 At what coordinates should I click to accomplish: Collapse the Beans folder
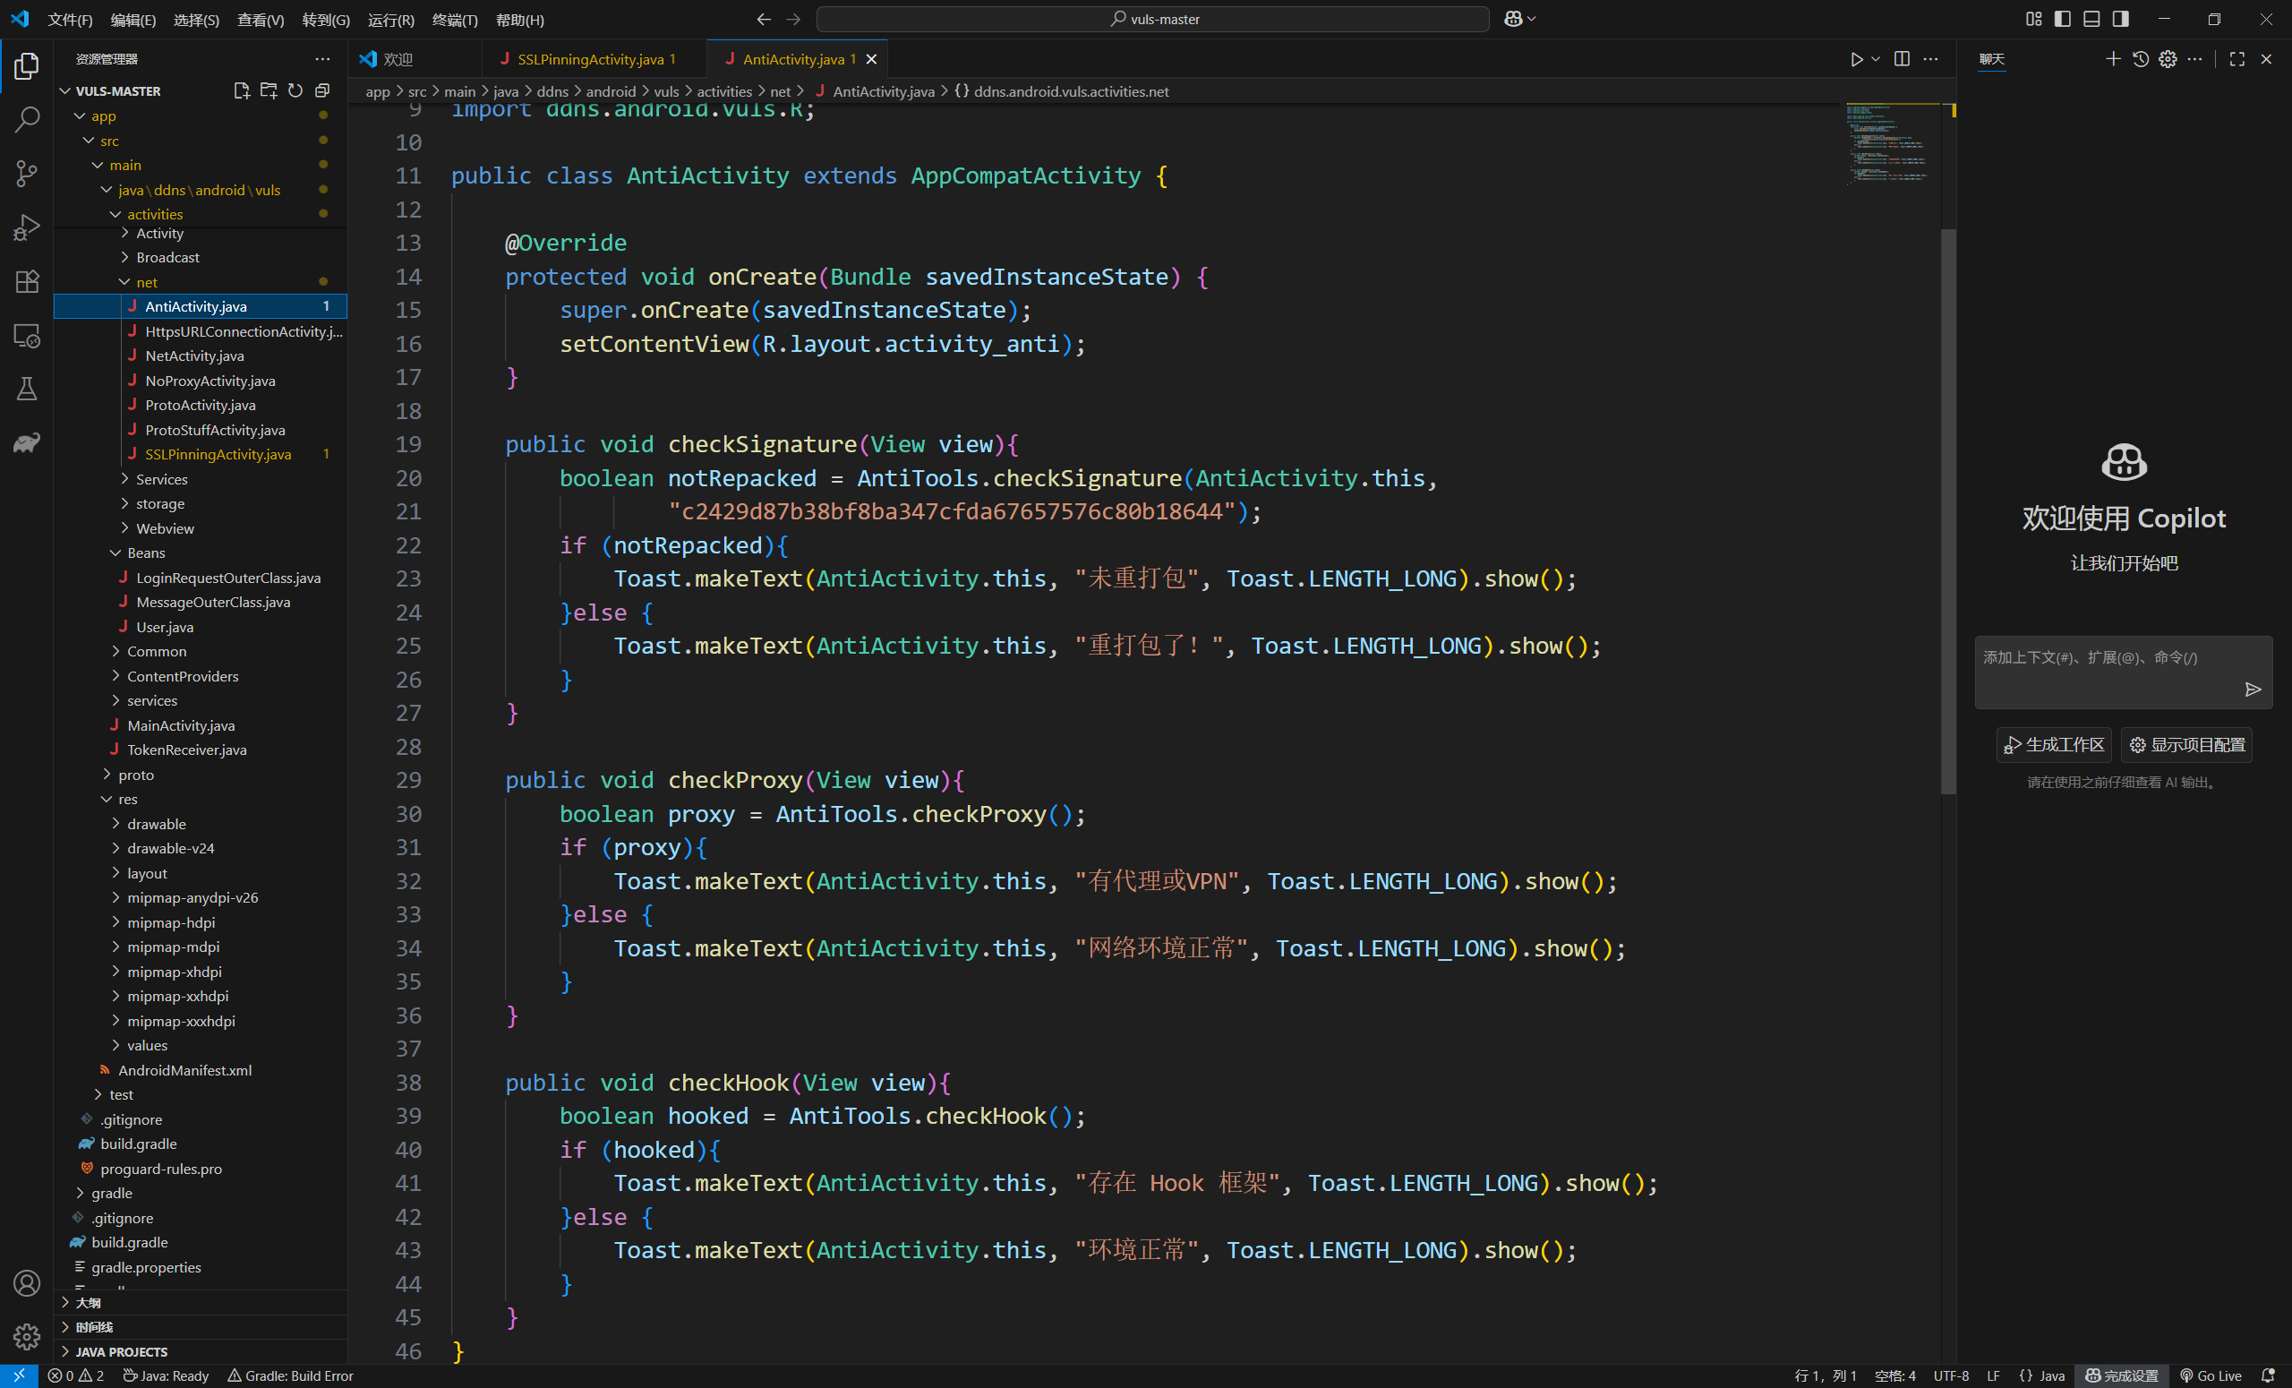pyautogui.click(x=145, y=553)
